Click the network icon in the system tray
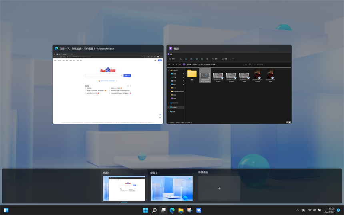 point(310,210)
